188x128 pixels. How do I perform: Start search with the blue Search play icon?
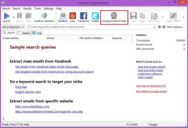7,16
